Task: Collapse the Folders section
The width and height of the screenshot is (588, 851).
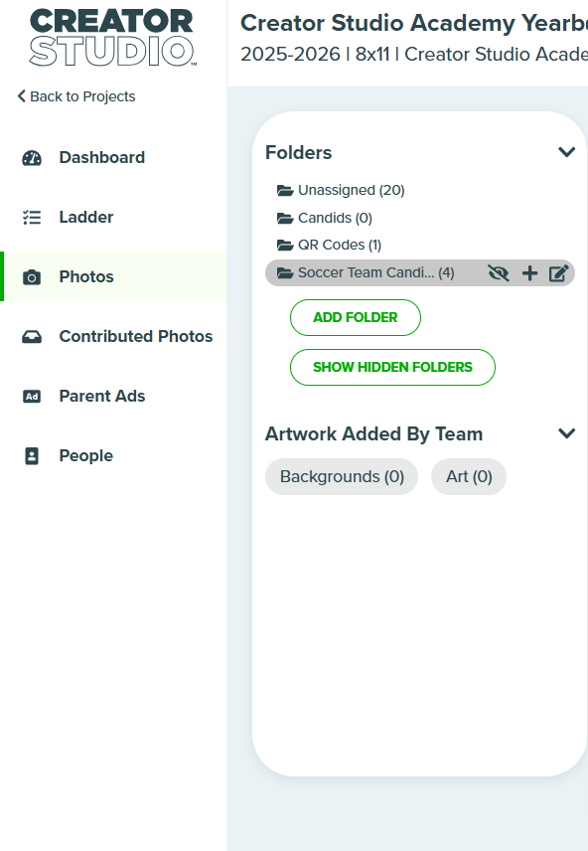Action: click(566, 152)
